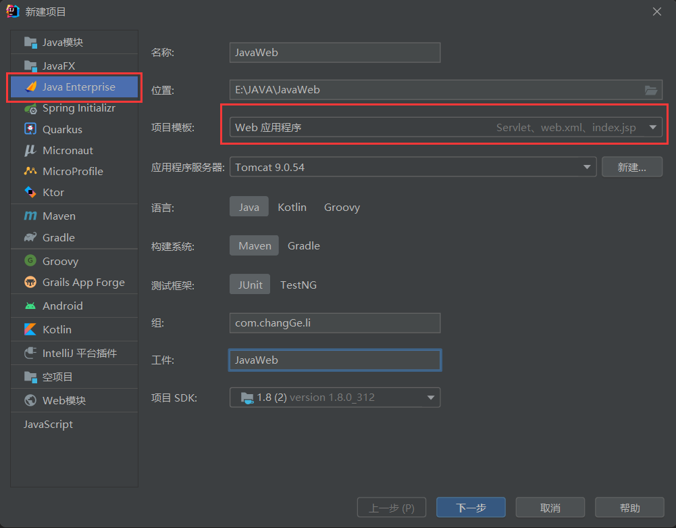Select MicroProfile generator
This screenshot has height=528, width=676.
(74, 172)
